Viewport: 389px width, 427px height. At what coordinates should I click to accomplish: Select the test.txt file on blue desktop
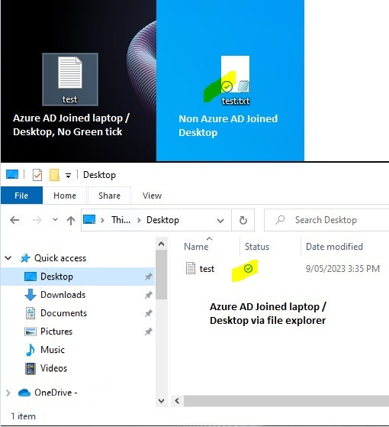pos(235,81)
